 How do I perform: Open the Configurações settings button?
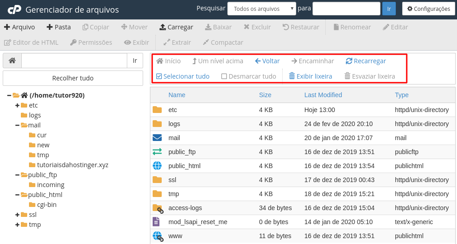point(428,9)
